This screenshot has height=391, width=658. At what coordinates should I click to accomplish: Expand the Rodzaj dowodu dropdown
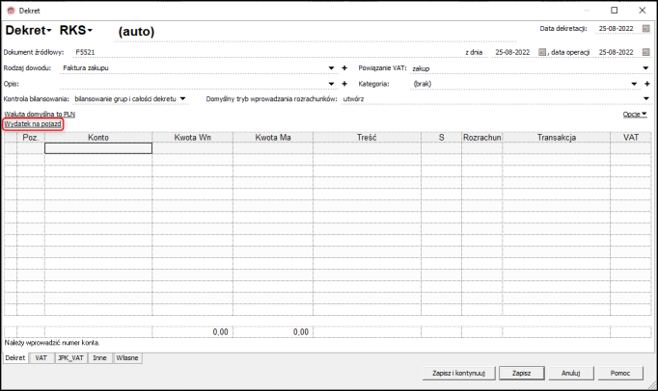coord(331,67)
